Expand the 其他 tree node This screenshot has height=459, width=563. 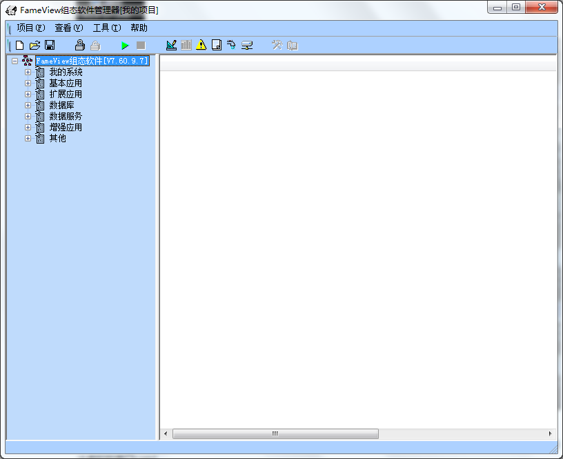pos(28,139)
